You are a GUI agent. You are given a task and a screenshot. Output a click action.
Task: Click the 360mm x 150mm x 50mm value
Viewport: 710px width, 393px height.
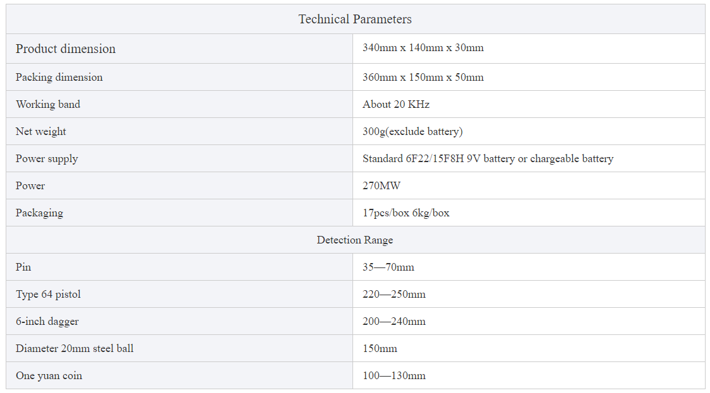pos(423,78)
